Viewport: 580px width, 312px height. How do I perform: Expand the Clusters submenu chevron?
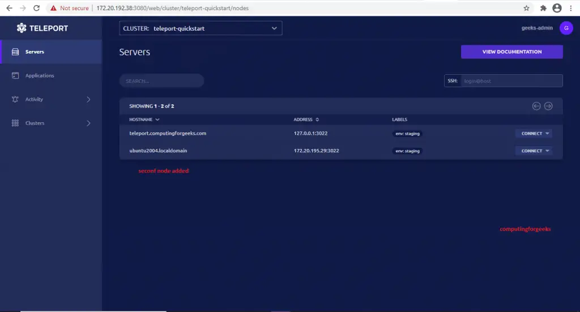point(88,123)
